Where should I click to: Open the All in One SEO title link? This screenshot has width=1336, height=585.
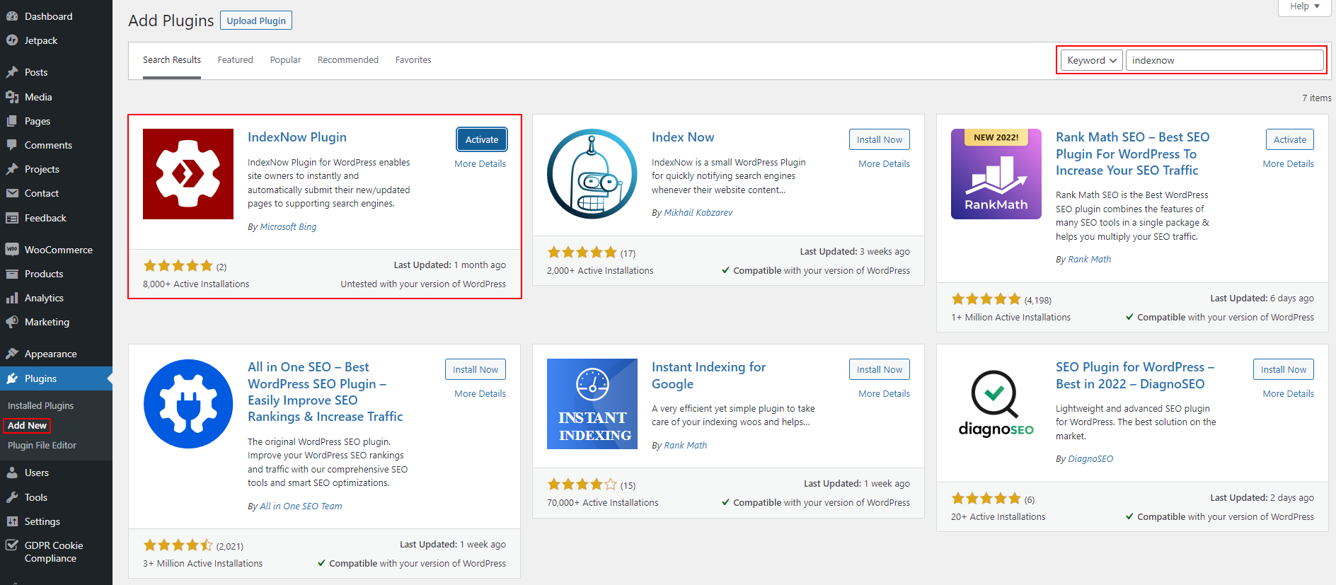tap(325, 392)
